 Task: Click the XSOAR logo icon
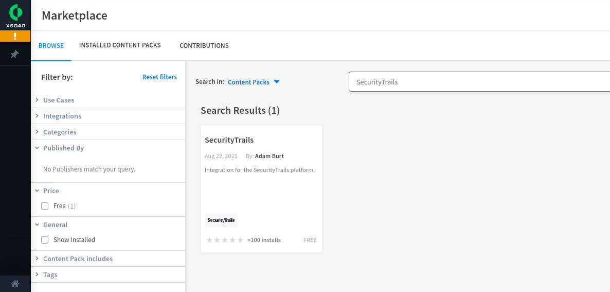tap(15, 12)
